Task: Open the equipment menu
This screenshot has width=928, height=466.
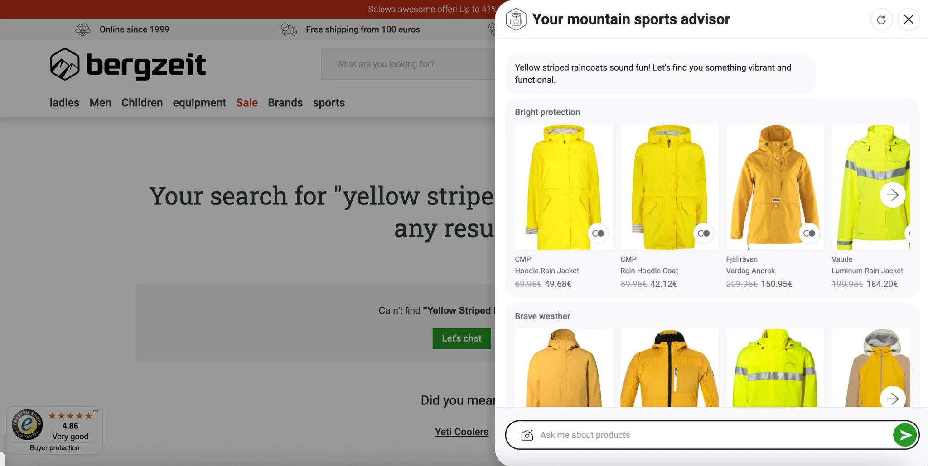Action: tap(199, 103)
